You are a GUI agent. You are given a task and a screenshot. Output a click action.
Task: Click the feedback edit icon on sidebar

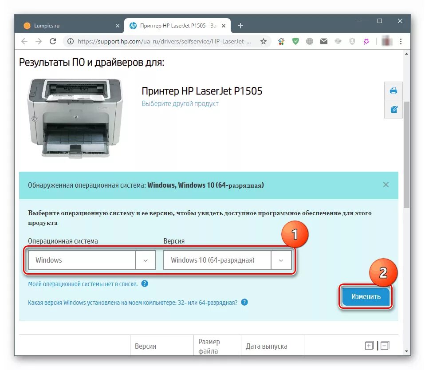click(394, 109)
